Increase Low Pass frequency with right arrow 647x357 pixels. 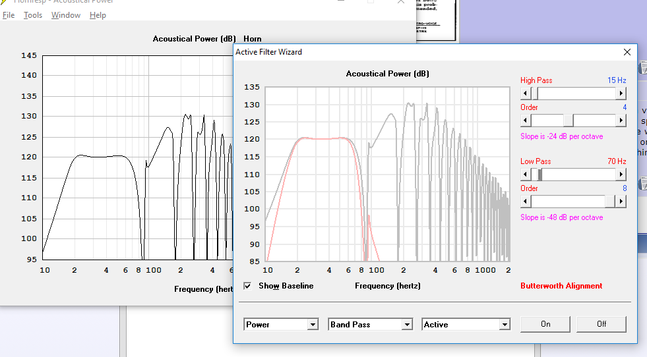tap(621, 175)
